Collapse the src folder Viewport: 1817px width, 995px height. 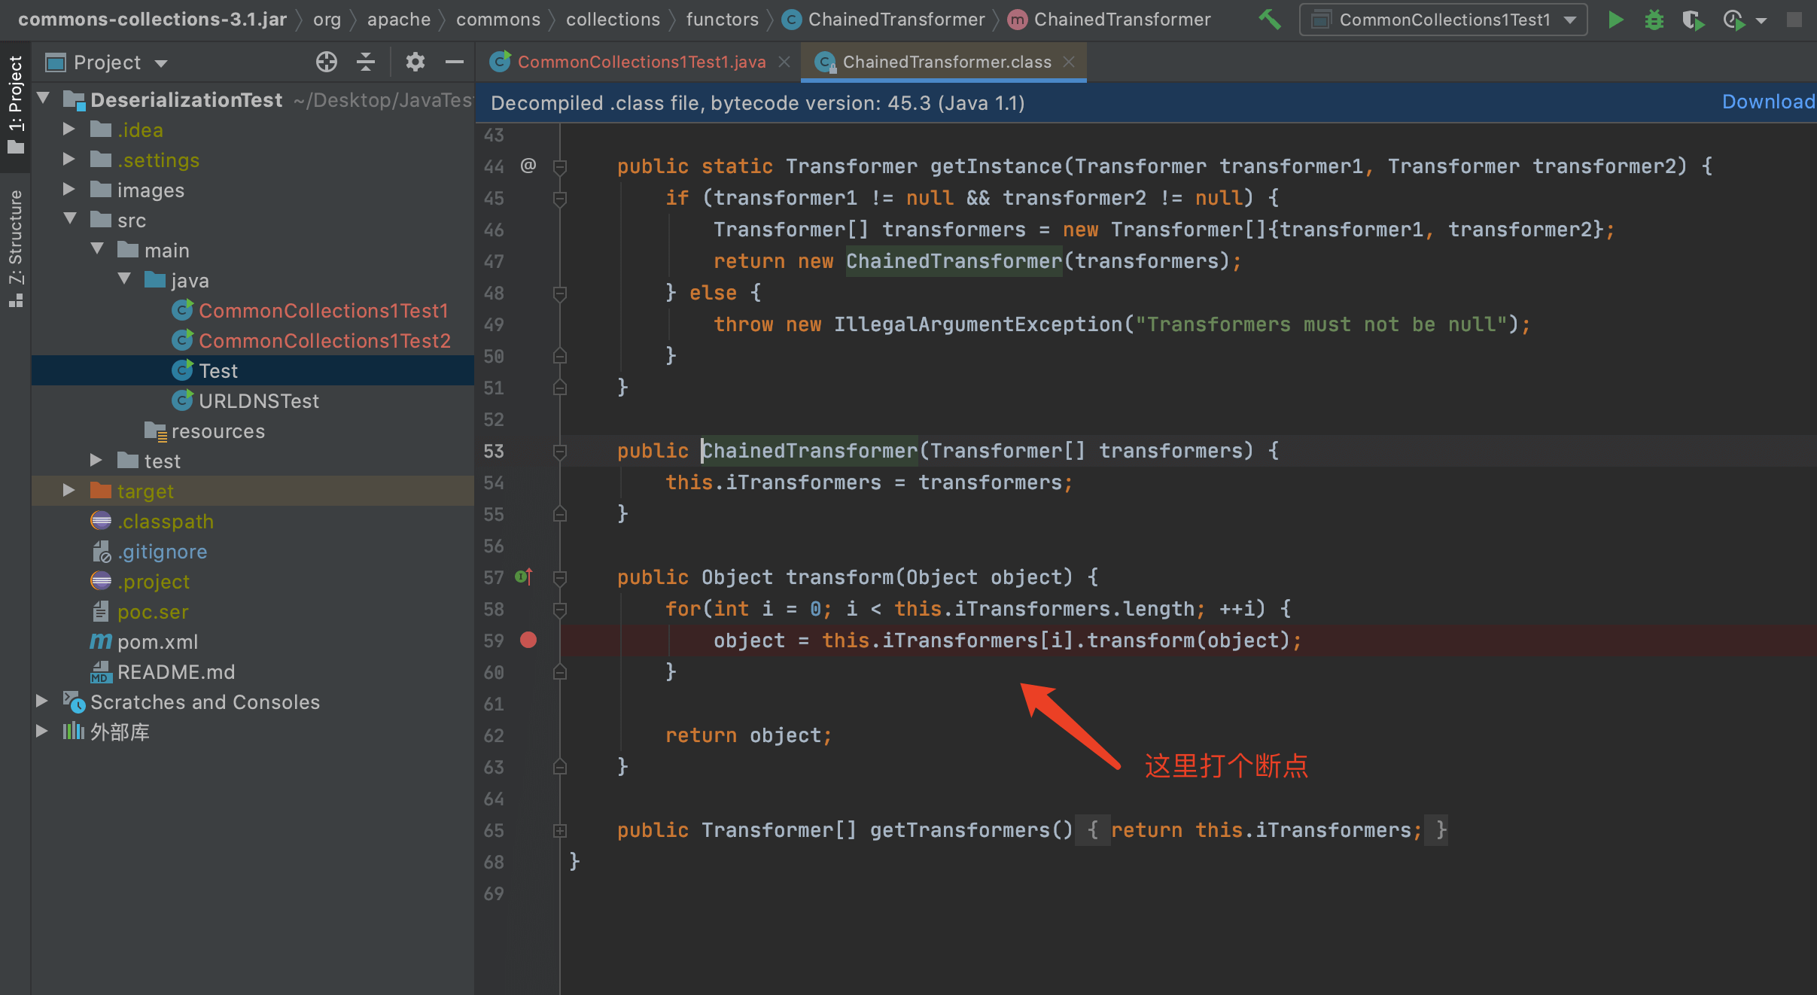click(x=70, y=218)
